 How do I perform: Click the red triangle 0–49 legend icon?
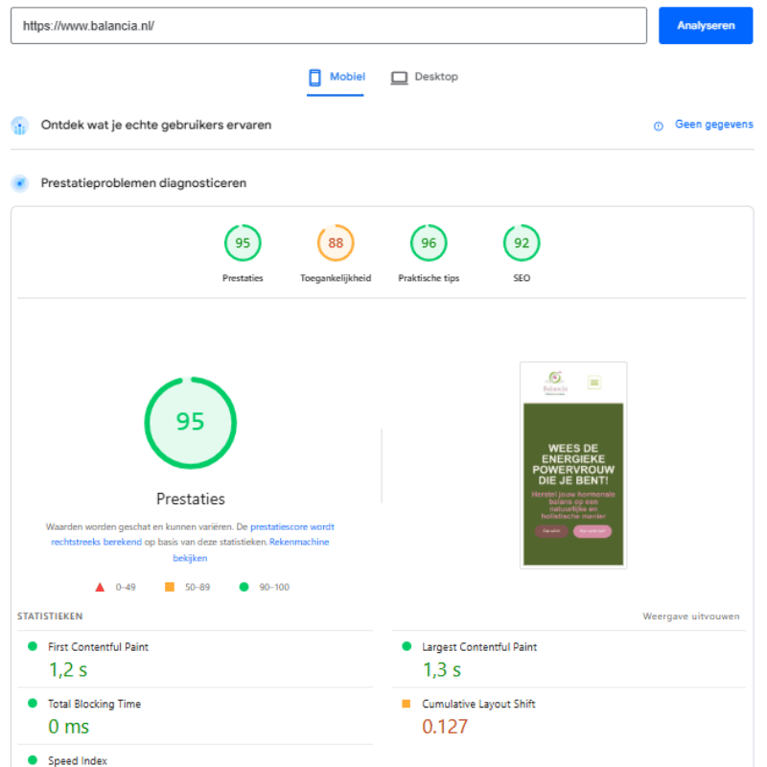tap(100, 587)
